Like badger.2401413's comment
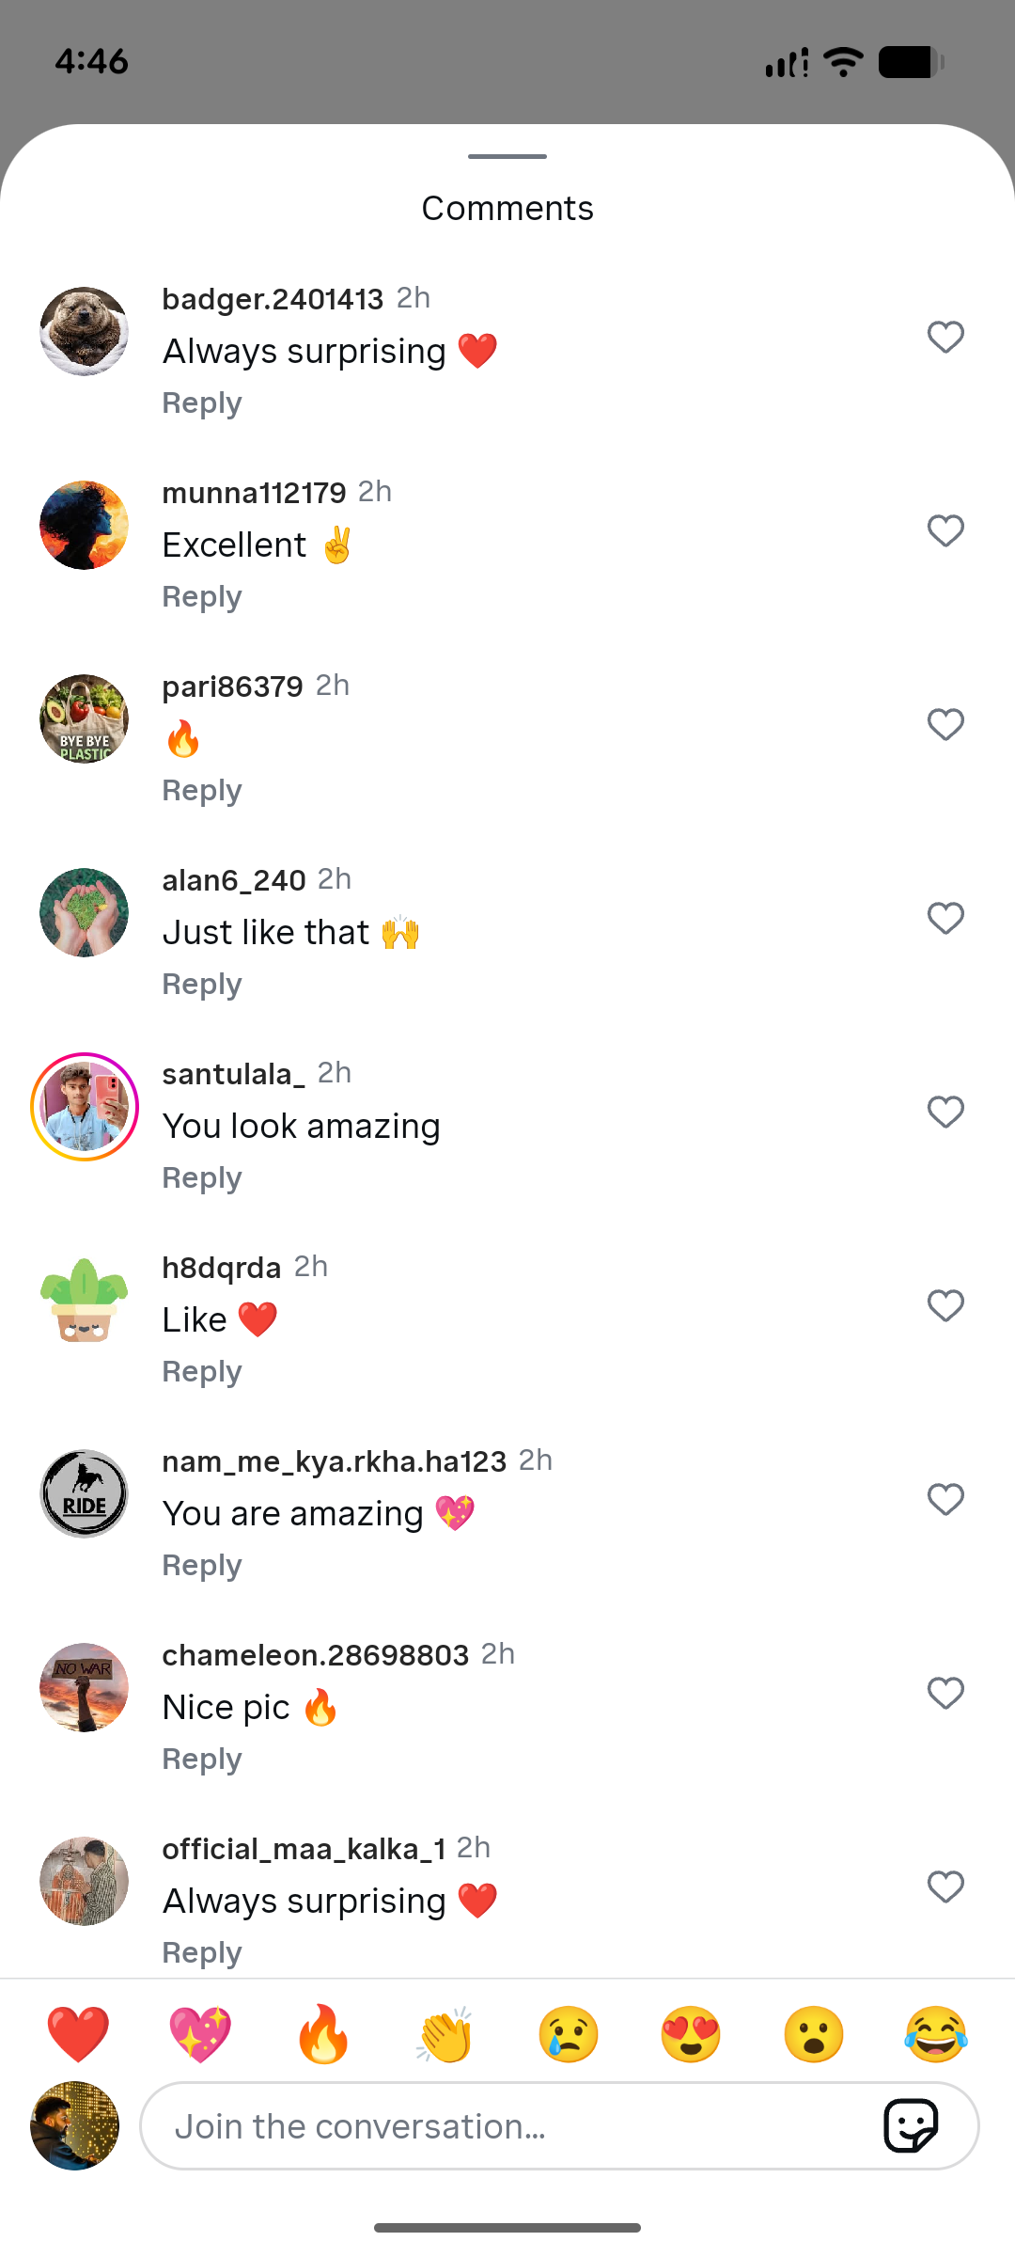1015x2257 pixels. click(x=945, y=337)
